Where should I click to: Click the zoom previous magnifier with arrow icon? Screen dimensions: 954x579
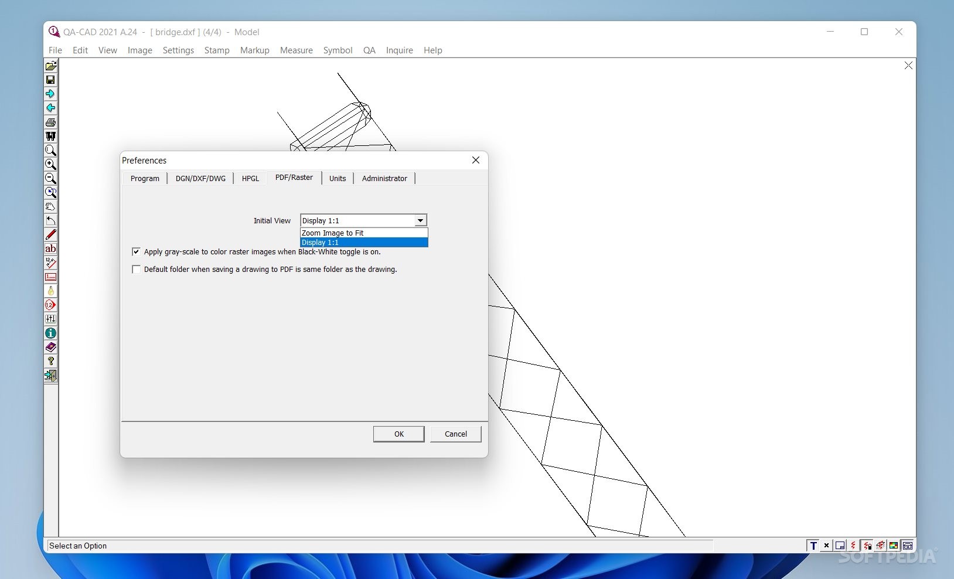[x=51, y=192]
